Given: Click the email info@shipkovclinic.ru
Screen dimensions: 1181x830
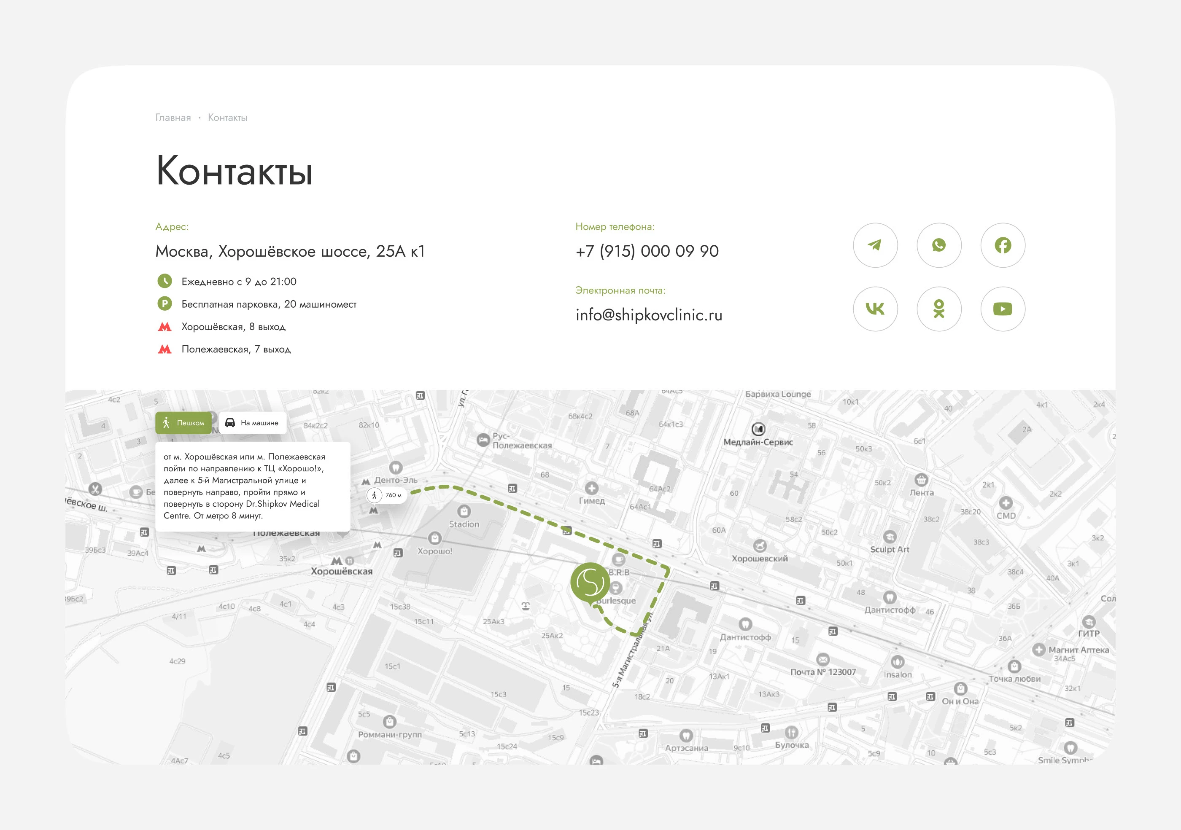Looking at the screenshot, I should pyautogui.click(x=649, y=315).
